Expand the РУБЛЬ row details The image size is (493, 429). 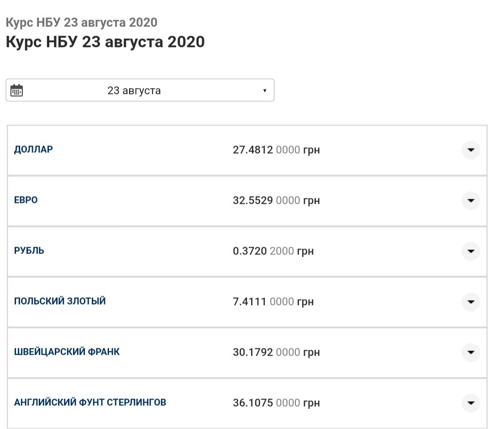(471, 251)
